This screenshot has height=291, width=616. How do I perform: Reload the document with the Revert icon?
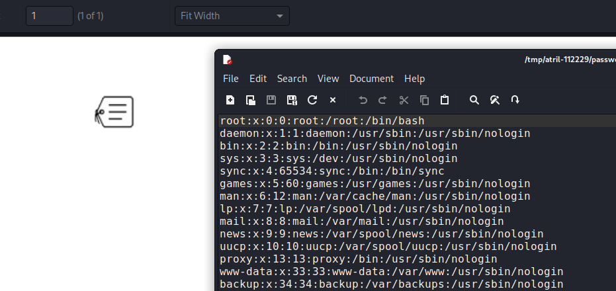(x=312, y=100)
